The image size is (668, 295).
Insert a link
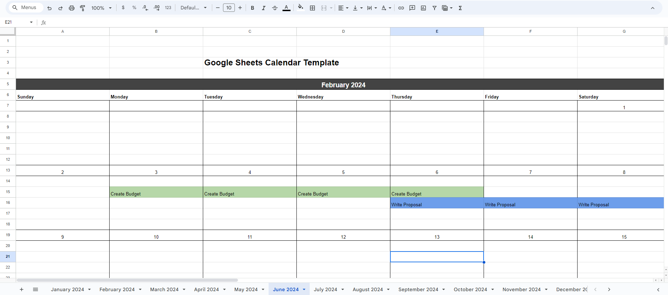[401, 8]
